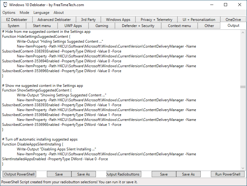This screenshot has width=247, height=186.
Task: Switch to the EZ Debloater tab
Action: [x=17, y=20]
